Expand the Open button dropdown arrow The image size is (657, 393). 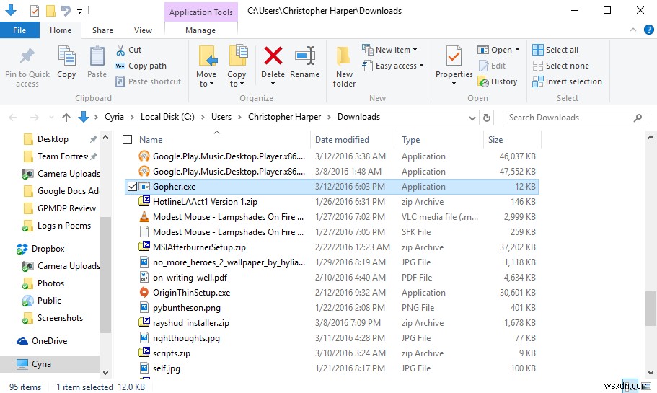click(x=518, y=50)
